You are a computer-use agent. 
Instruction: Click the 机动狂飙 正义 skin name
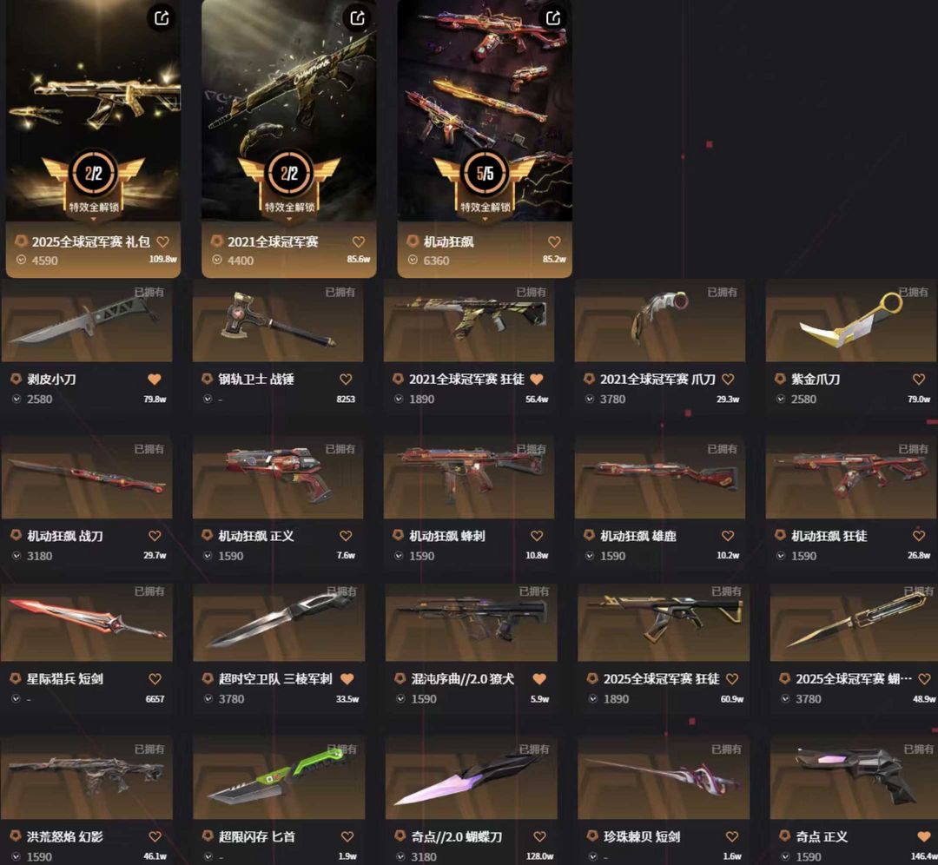(x=256, y=536)
